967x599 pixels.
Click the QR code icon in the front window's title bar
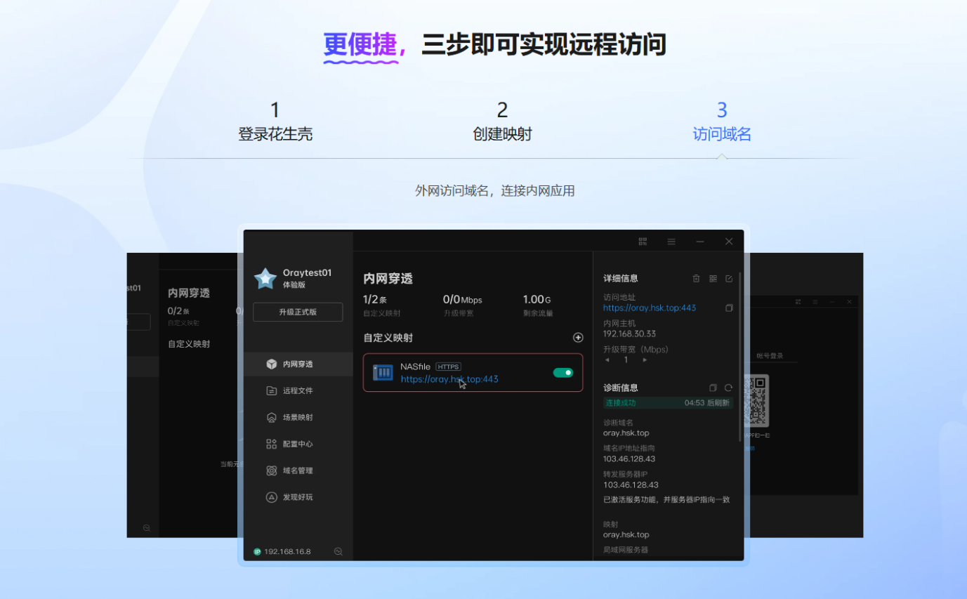pos(643,242)
